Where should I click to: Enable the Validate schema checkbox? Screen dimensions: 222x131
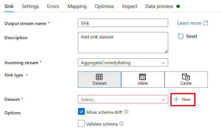[x=81, y=124]
